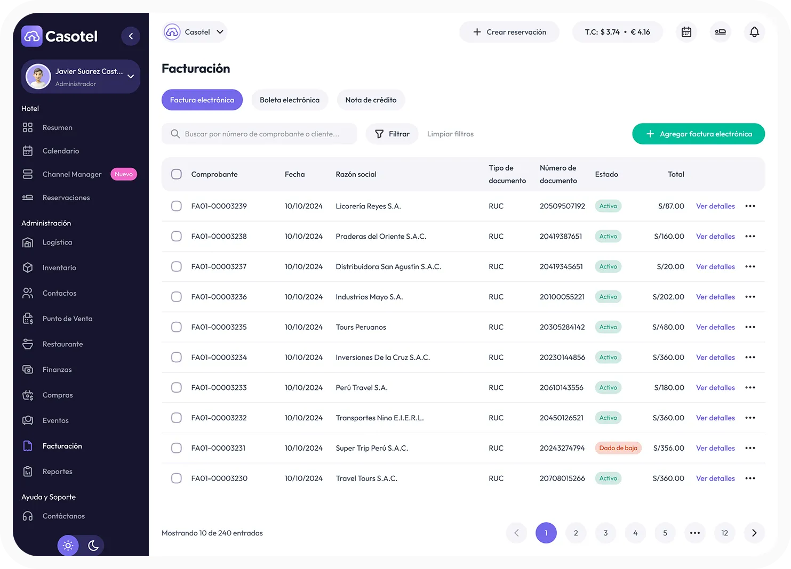Click Agregar factura electrónica button
Viewport: 791px width, 569px height.
click(x=698, y=134)
